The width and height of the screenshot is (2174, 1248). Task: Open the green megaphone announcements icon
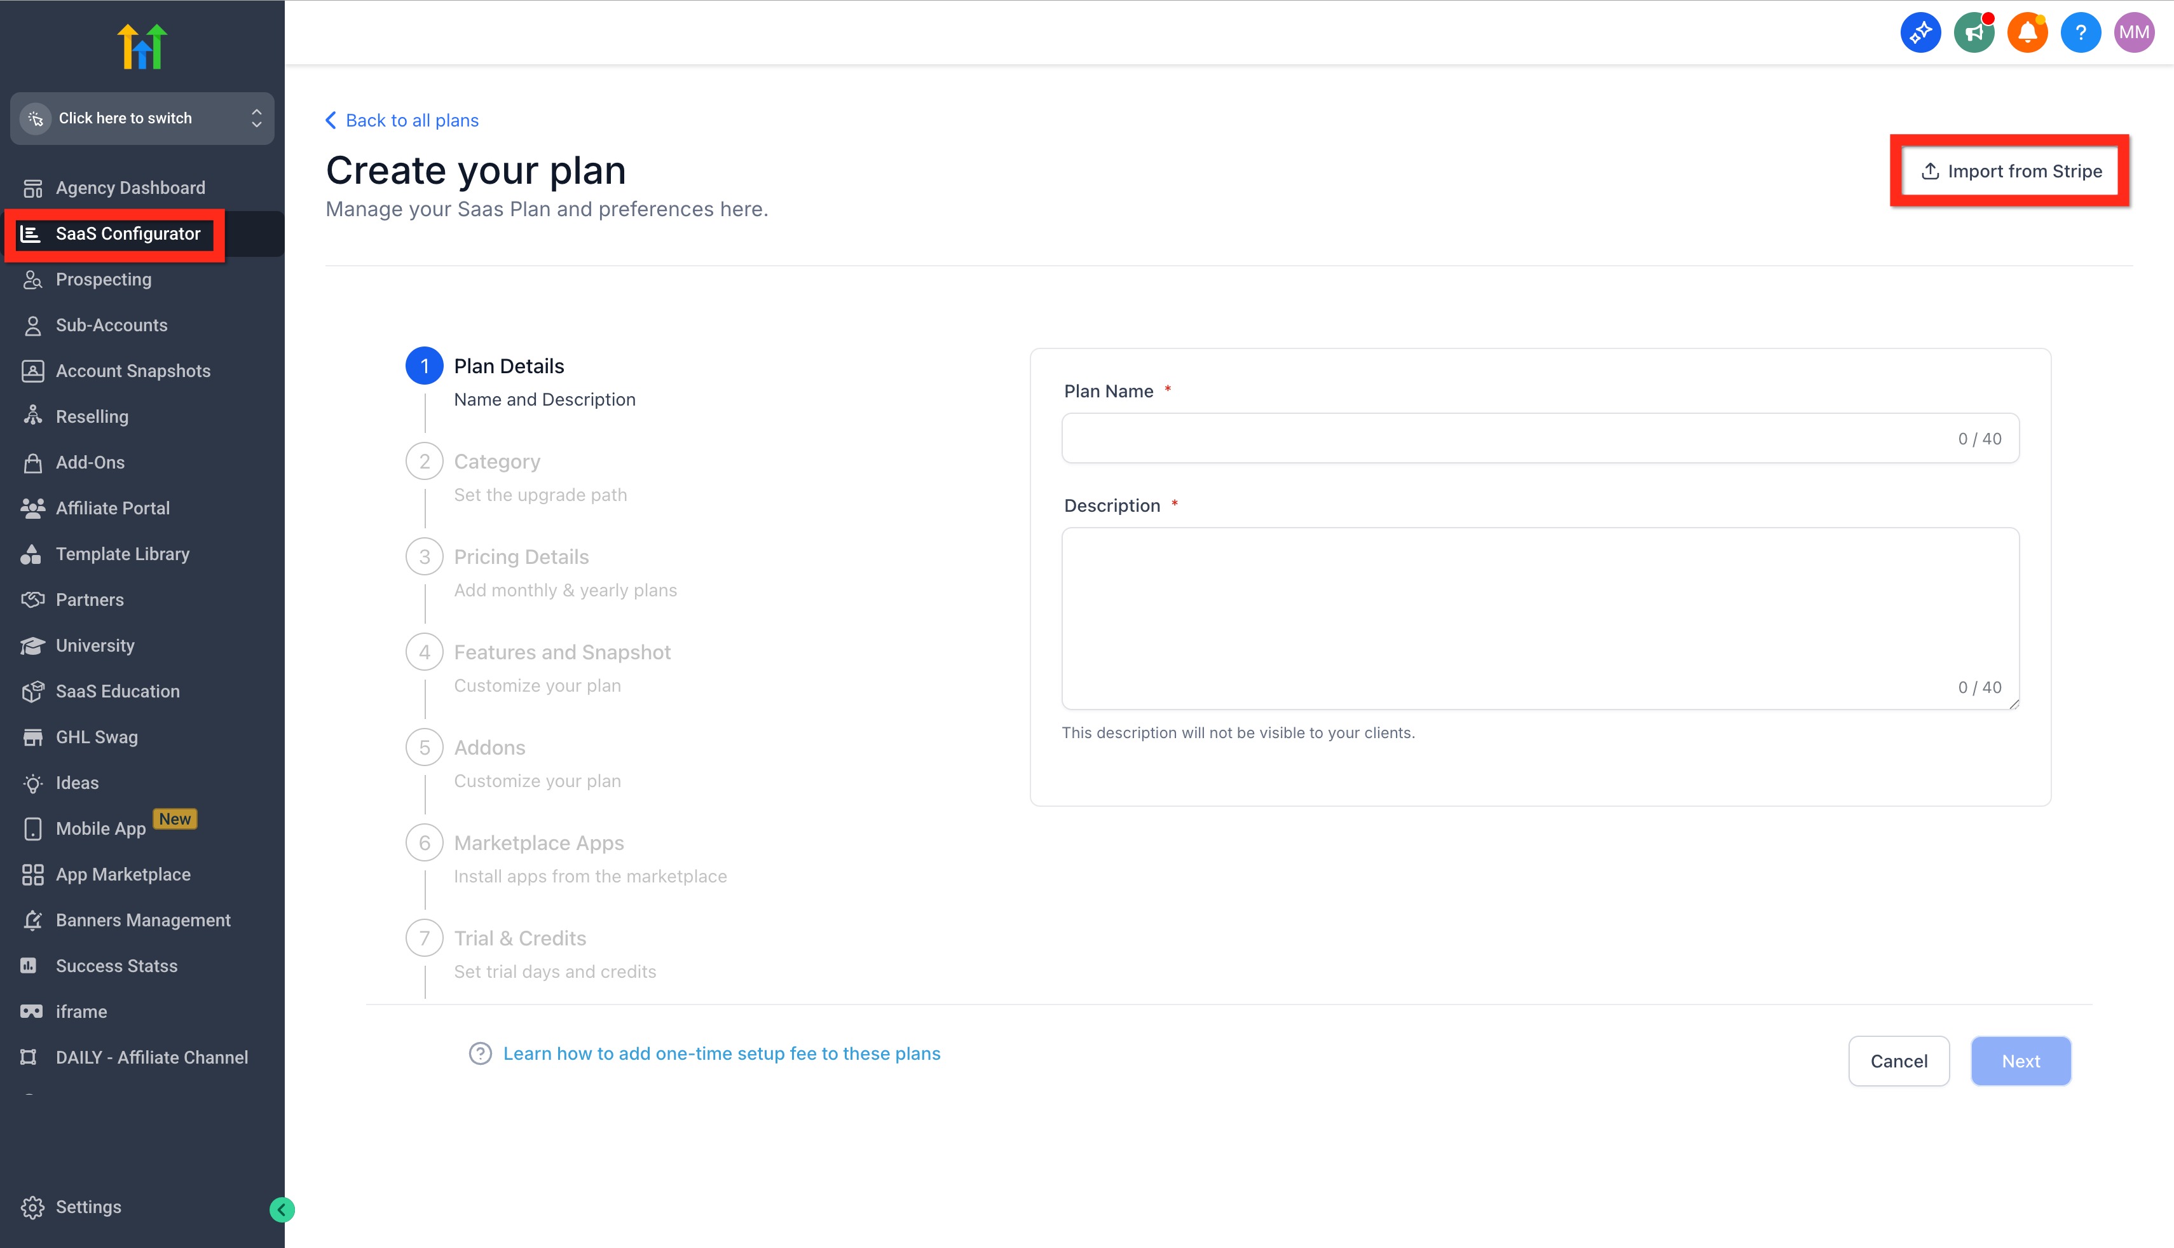coord(1974,32)
